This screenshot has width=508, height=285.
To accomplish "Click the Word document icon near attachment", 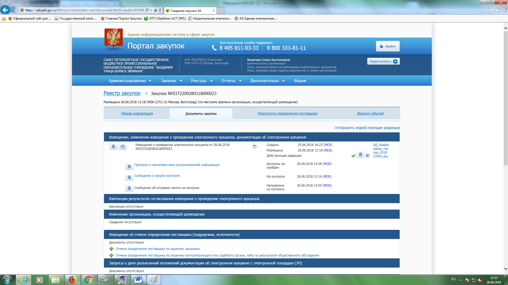I will [x=368, y=156].
